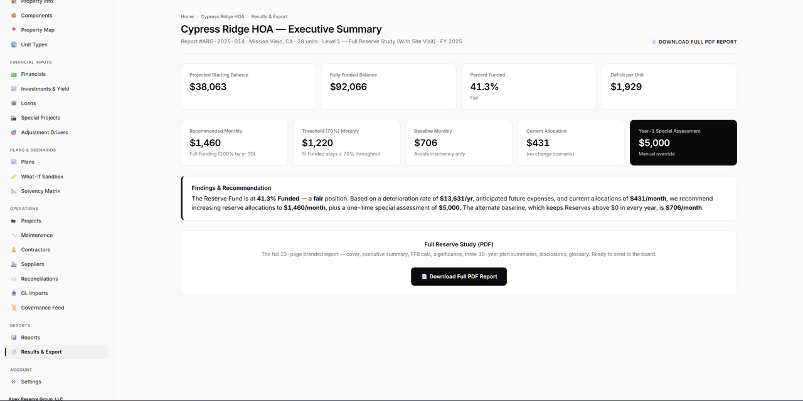The height and width of the screenshot is (401, 803).
Task: Click the Results & Export icon
Action: 14,352
